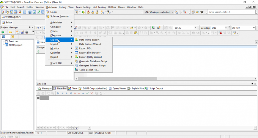Switch to the Query Viewer tab
This screenshot has width=258, height=138.
118,89
